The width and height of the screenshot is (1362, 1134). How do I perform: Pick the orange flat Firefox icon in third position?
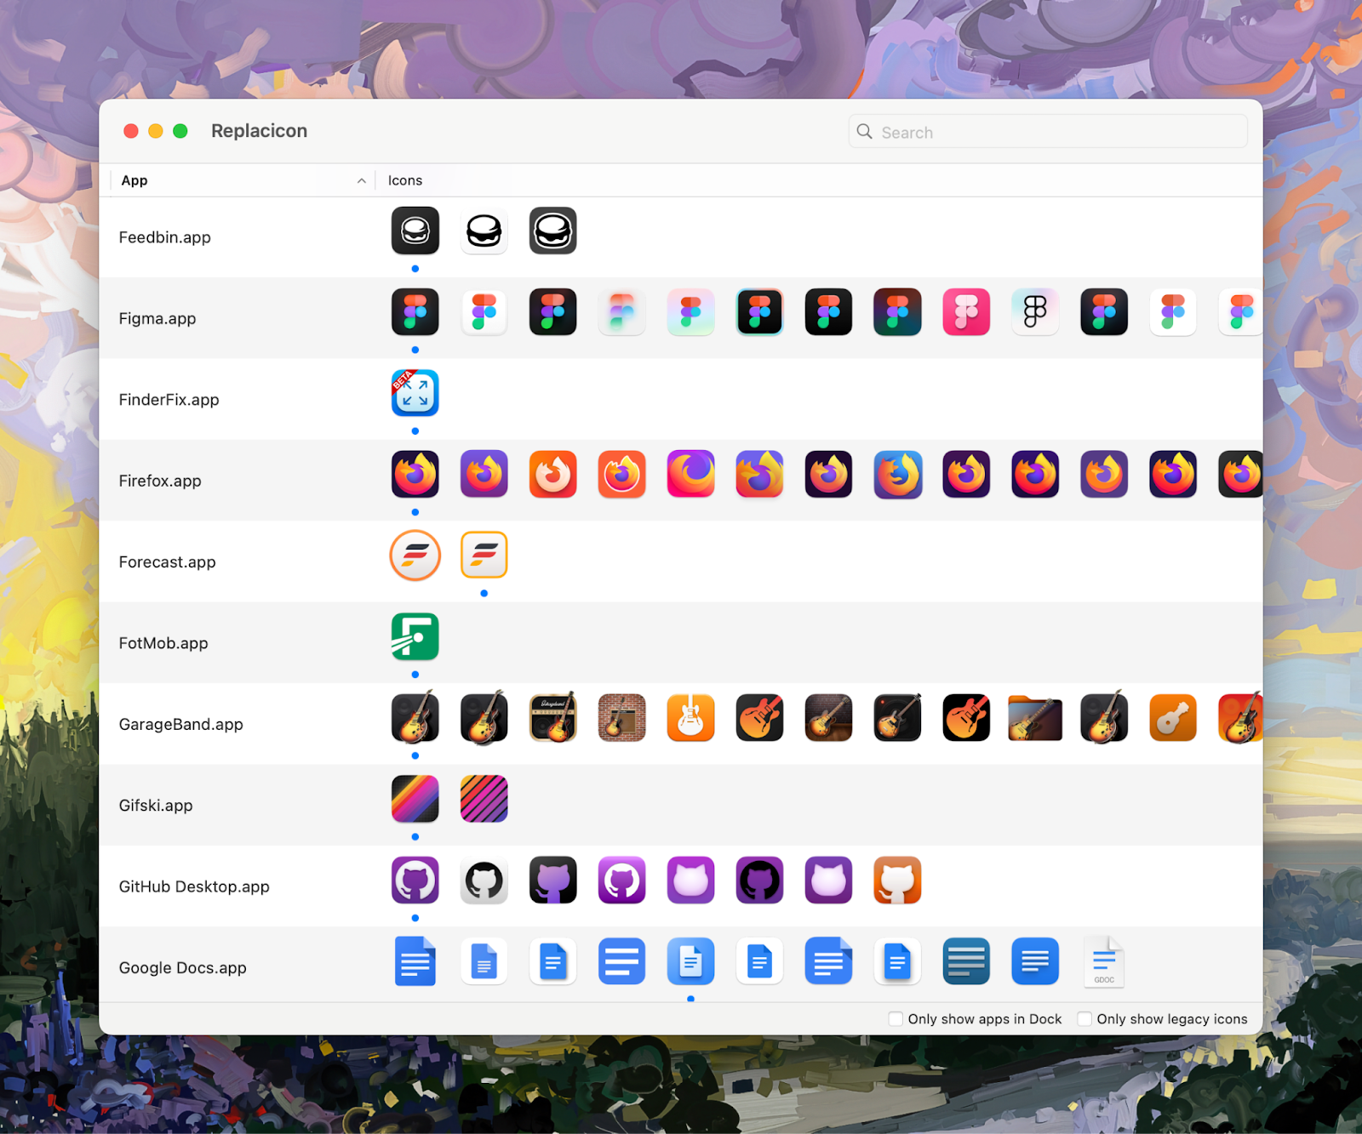pos(553,474)
